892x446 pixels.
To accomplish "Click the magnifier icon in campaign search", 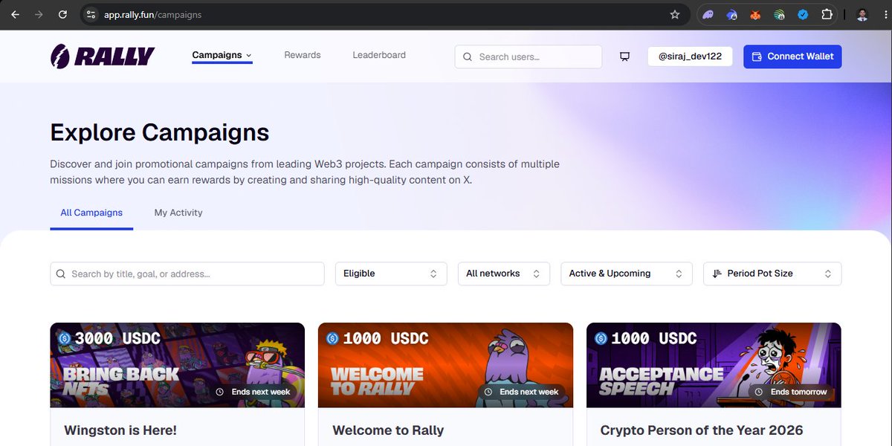I will tap(62, 274).
